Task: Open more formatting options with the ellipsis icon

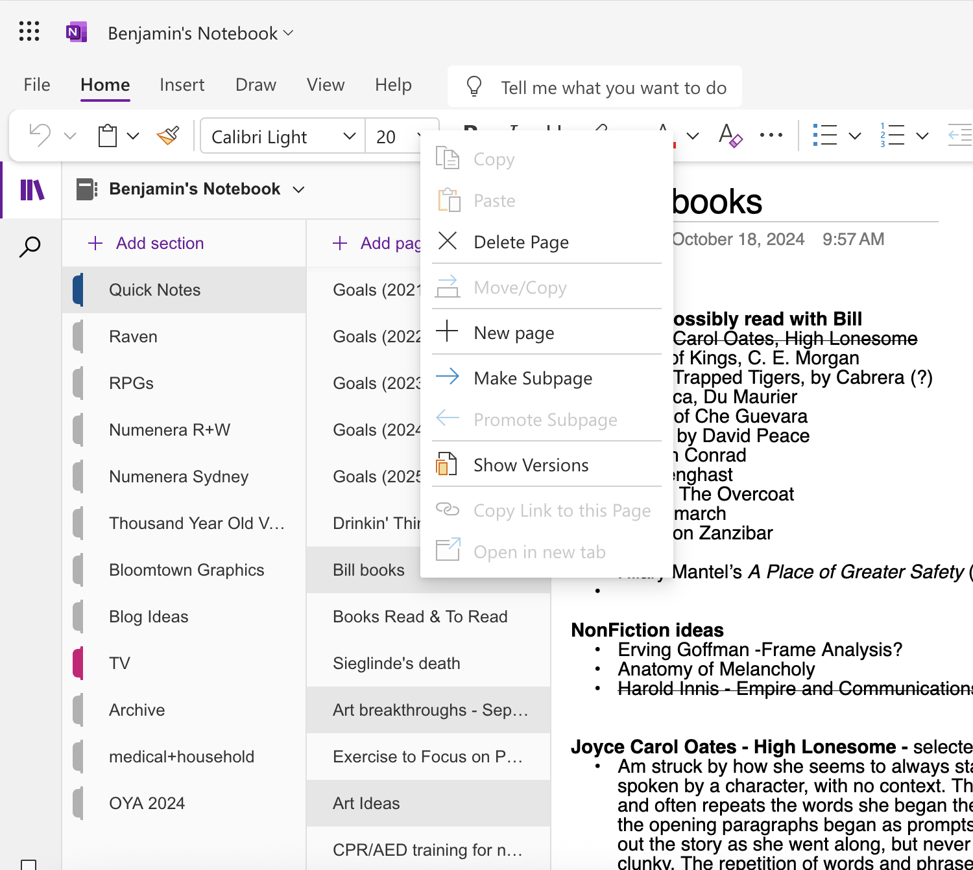Action: [771, 135]
